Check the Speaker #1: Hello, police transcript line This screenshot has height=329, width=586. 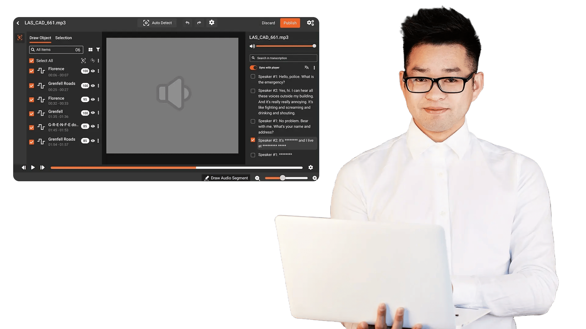253,76
